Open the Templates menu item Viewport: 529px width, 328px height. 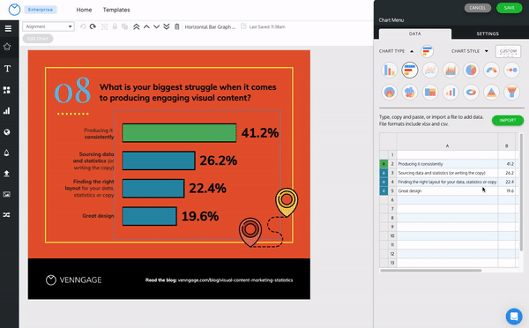click(x=116, y=10)
